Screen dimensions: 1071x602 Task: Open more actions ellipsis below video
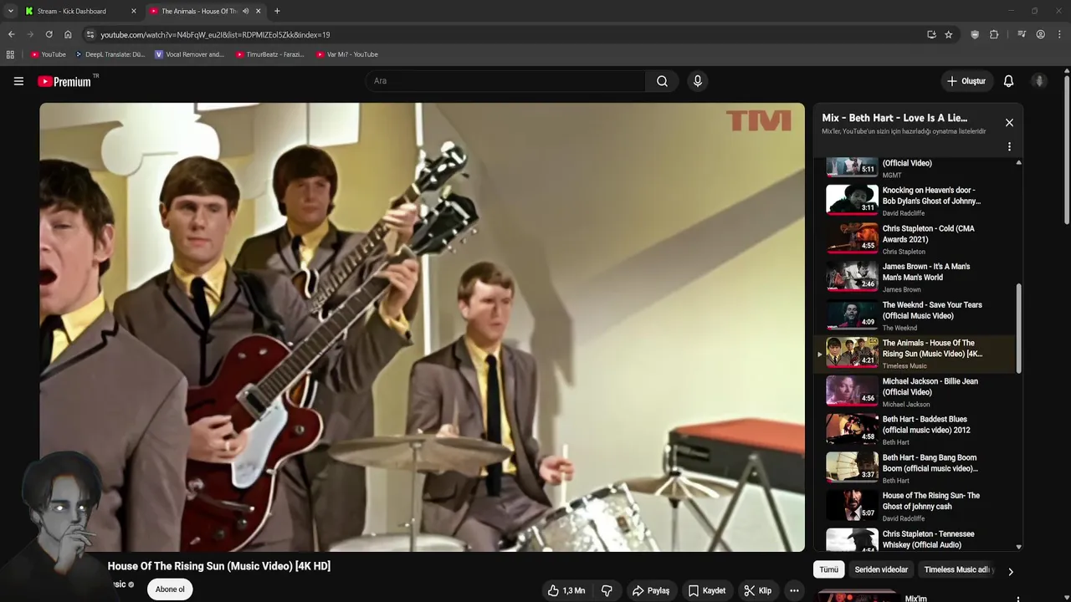click(x=794, y=590)
